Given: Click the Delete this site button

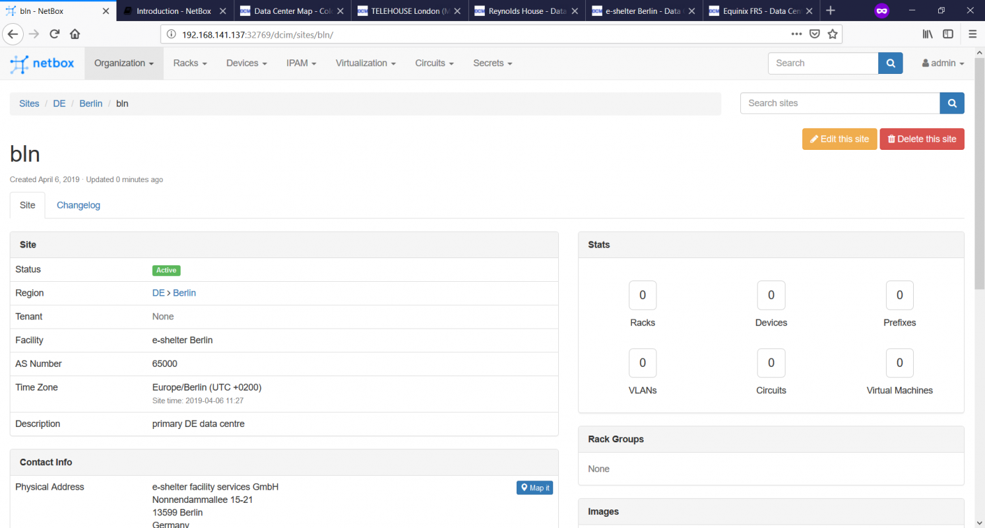Looking at the screenshot, I should tap(922, 139).
